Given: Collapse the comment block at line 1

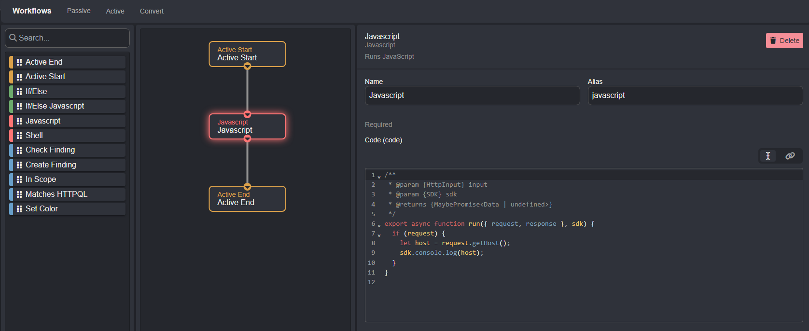Looking at the screenshot, I should coord(379,177).
